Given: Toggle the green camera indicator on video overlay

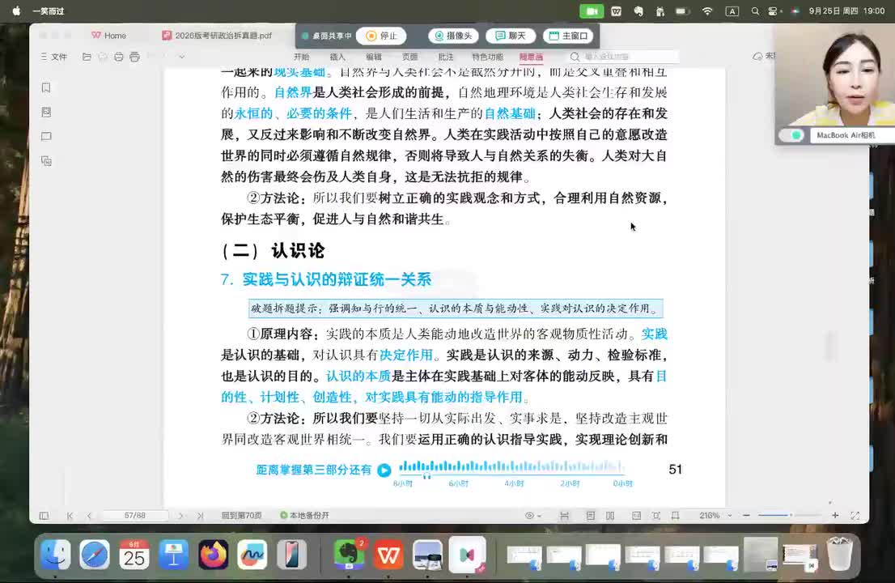Looking at the screenshot, I should point(791,135).
